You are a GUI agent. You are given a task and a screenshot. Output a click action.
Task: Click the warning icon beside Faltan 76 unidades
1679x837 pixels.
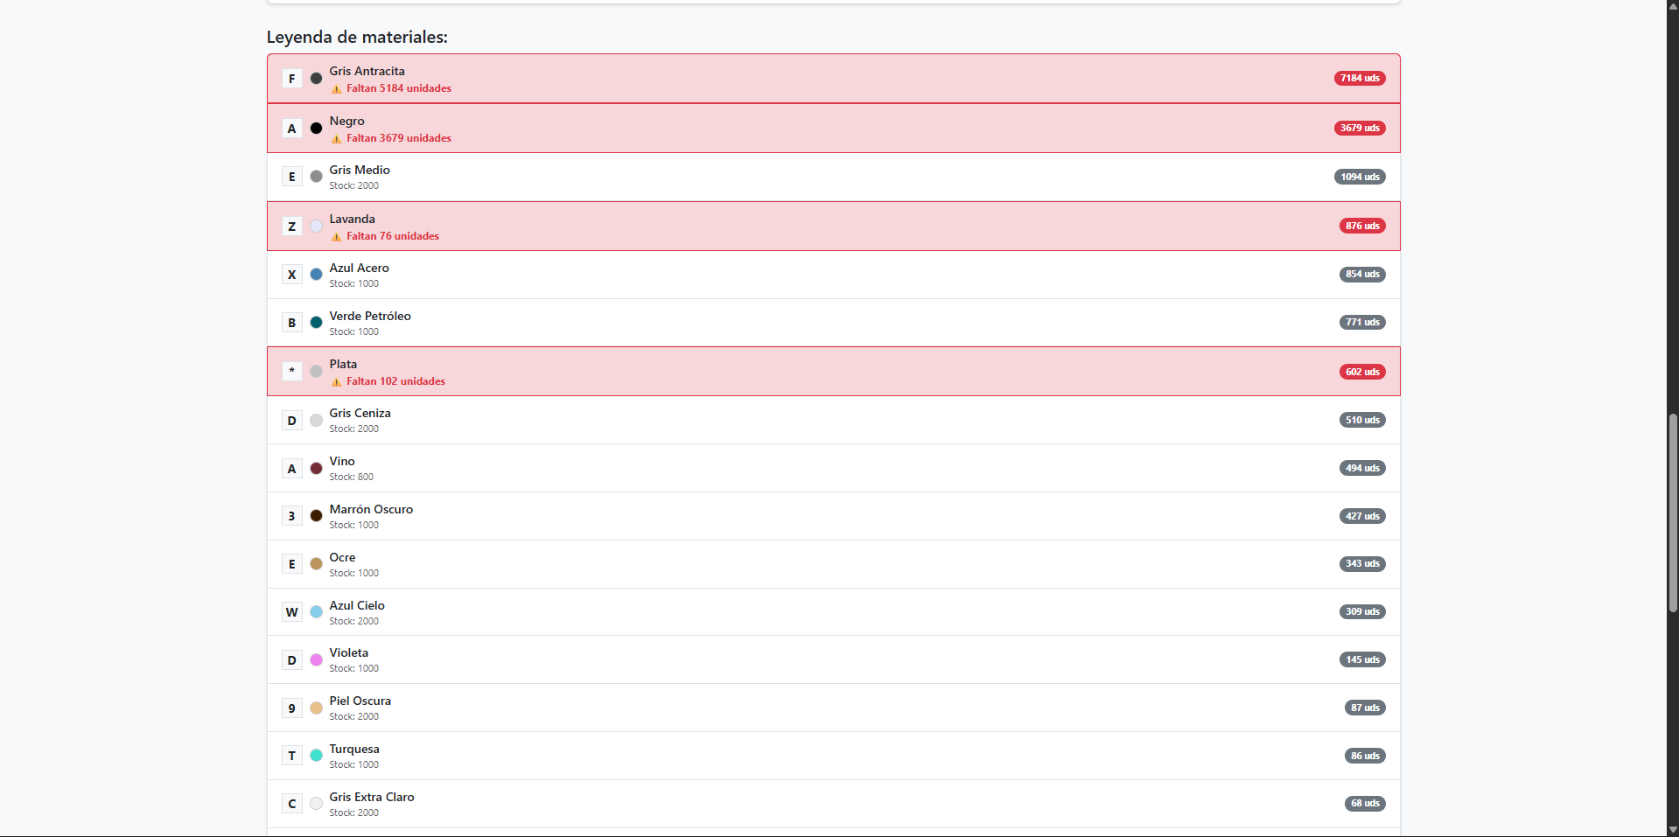336,237
